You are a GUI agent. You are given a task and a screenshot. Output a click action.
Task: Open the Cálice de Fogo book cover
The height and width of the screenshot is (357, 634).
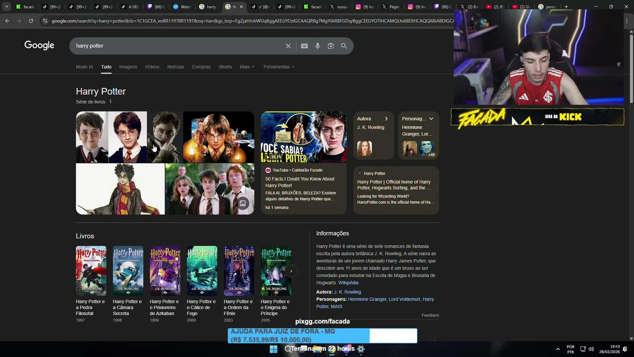(202, 271)
